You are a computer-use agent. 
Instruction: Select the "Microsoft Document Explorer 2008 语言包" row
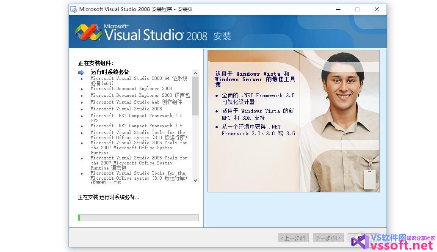point(140,95)
